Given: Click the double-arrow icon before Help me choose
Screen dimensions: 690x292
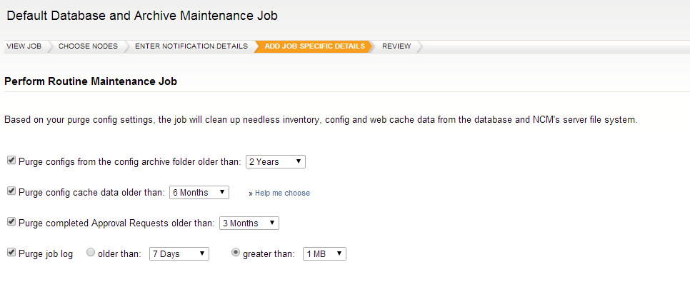Looking at the screenshot, I should 251,193.
